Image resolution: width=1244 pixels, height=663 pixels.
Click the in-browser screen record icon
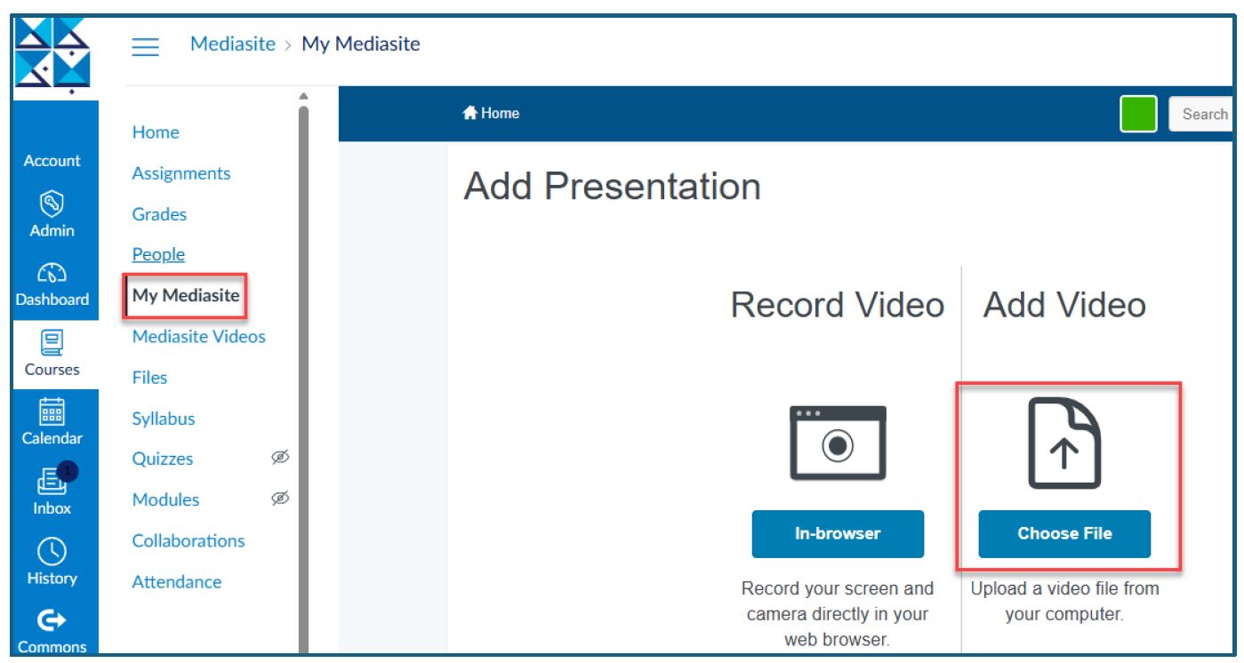(838, 443)
